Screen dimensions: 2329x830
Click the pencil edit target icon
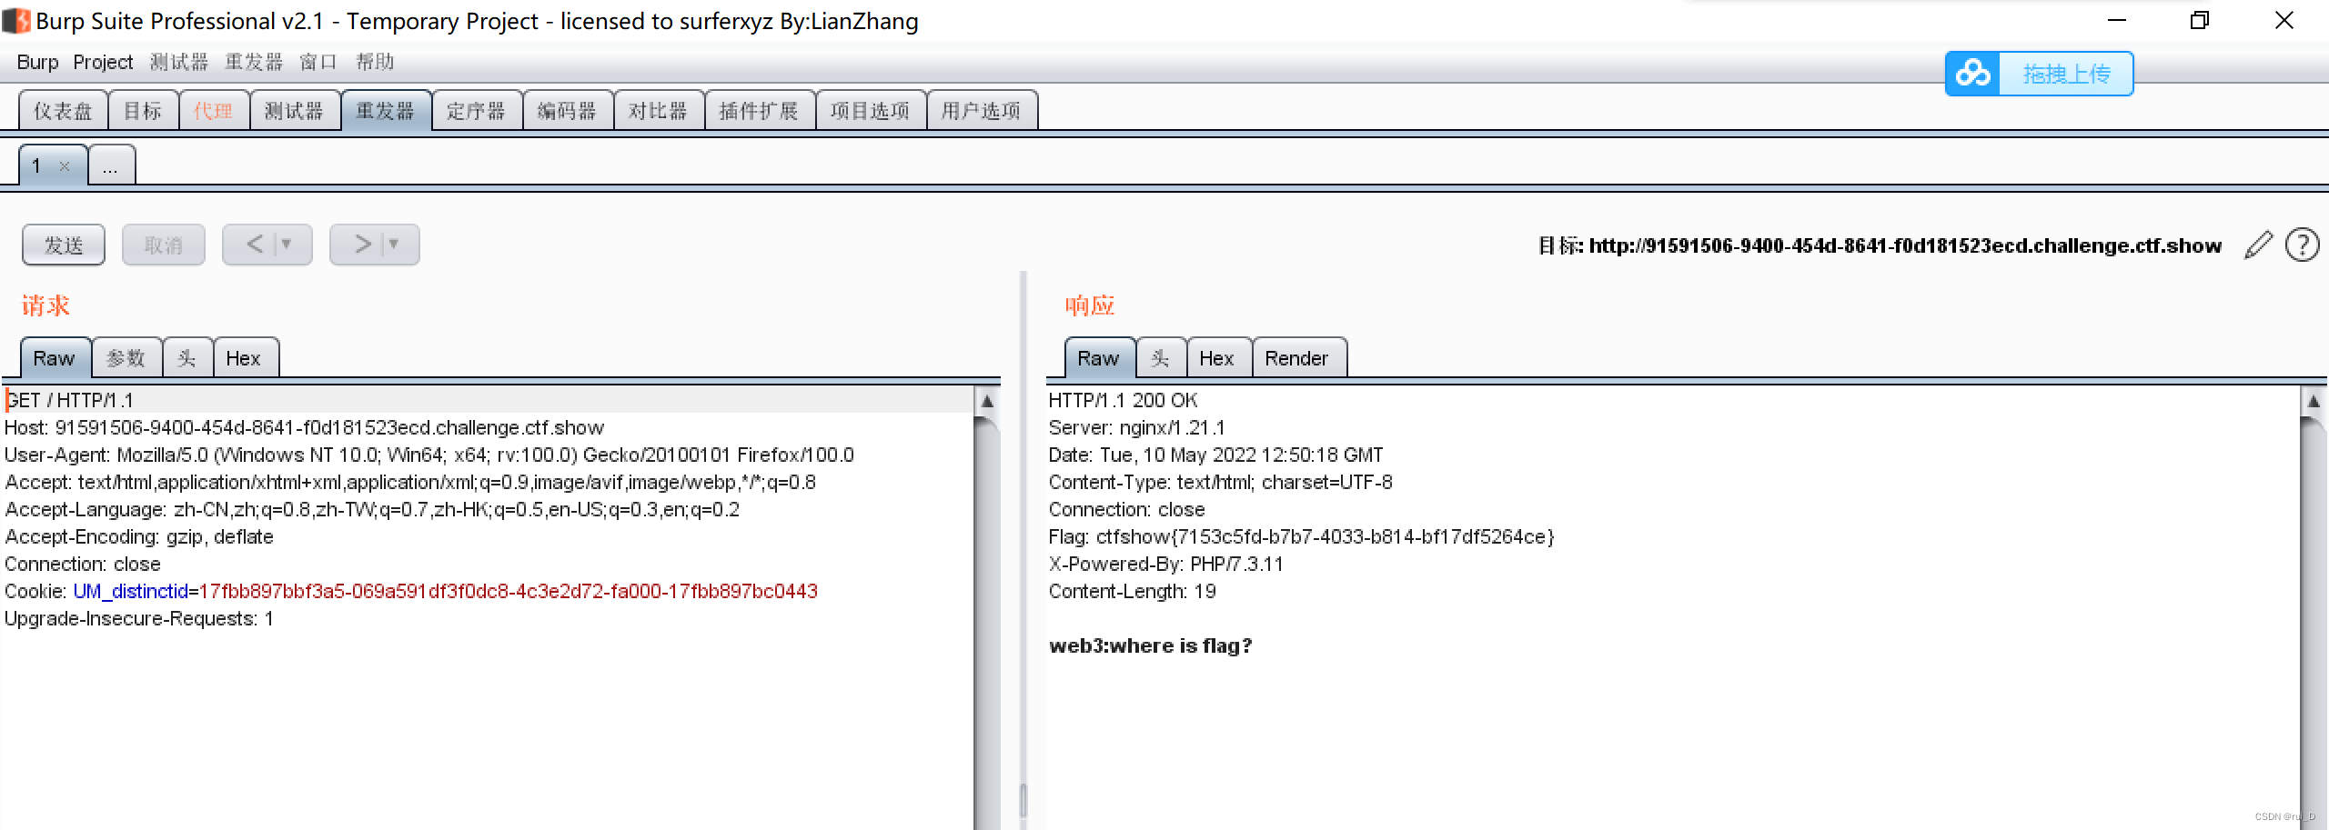(2259, 245)
